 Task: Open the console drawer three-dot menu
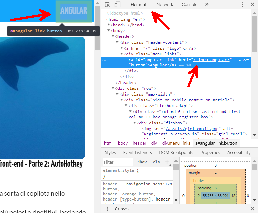point(107,209)
